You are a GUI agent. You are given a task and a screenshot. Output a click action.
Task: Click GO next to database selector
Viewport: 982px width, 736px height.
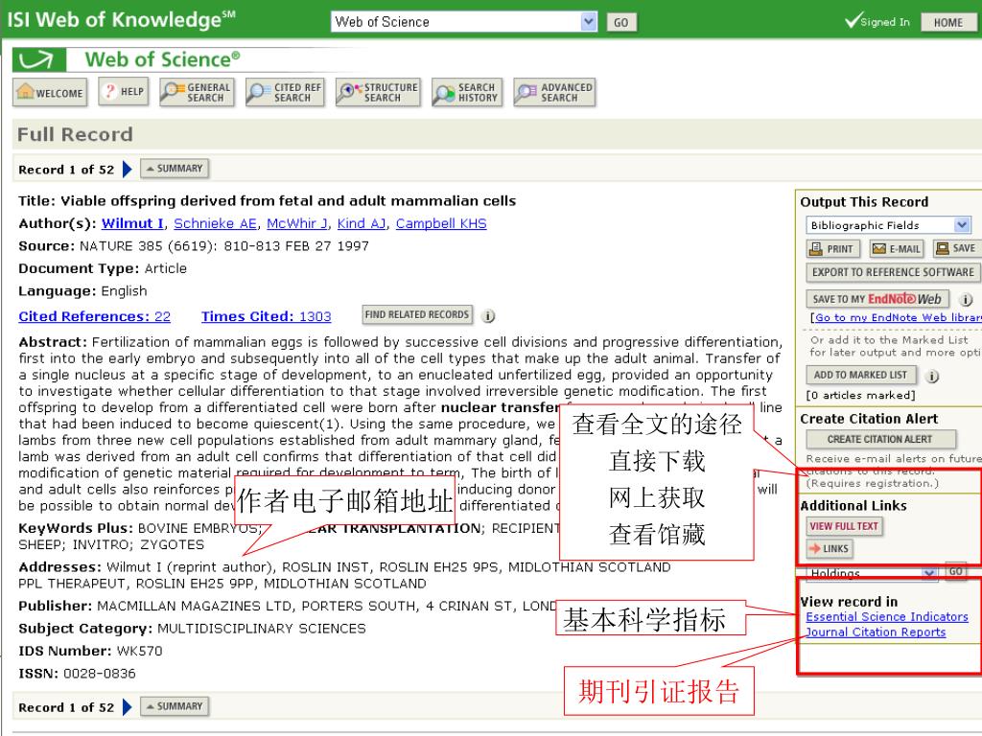tap(621, 23)
